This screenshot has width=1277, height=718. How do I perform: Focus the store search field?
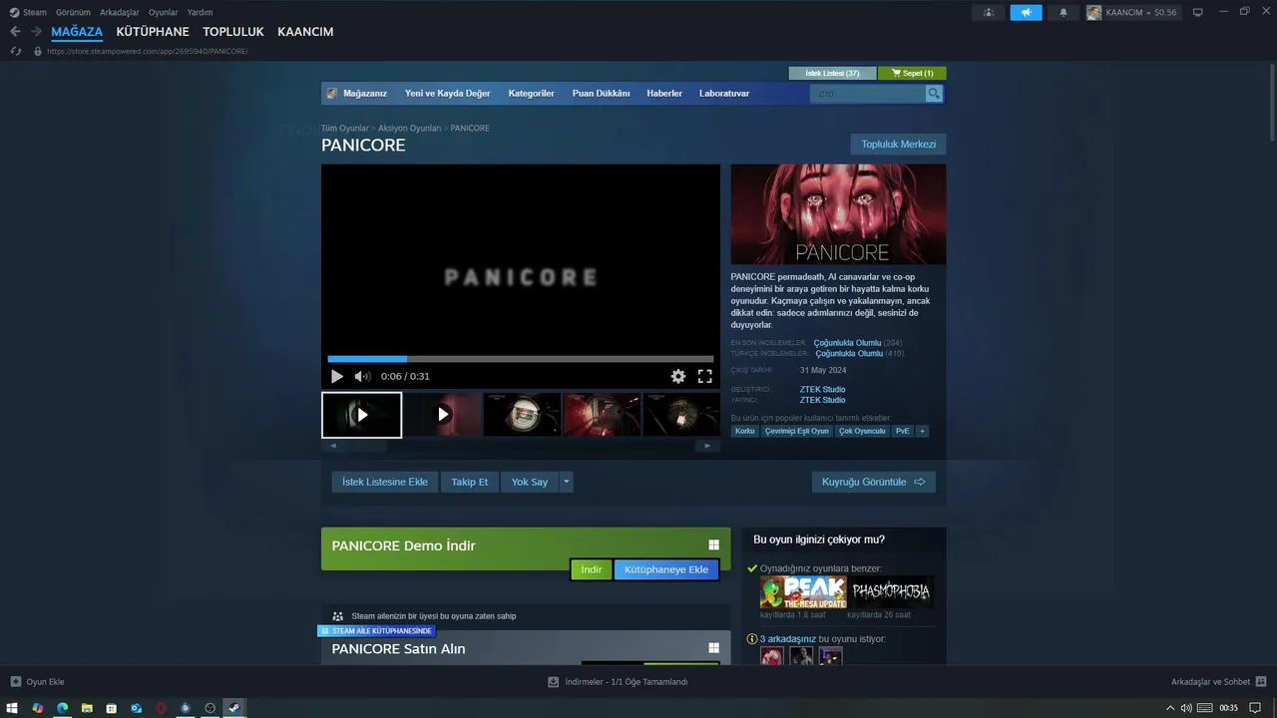867,94
